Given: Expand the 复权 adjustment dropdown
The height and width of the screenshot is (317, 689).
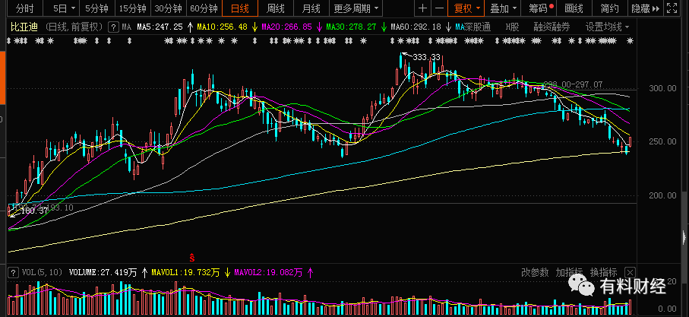Looking at the screenshot, I should (466, 8).
